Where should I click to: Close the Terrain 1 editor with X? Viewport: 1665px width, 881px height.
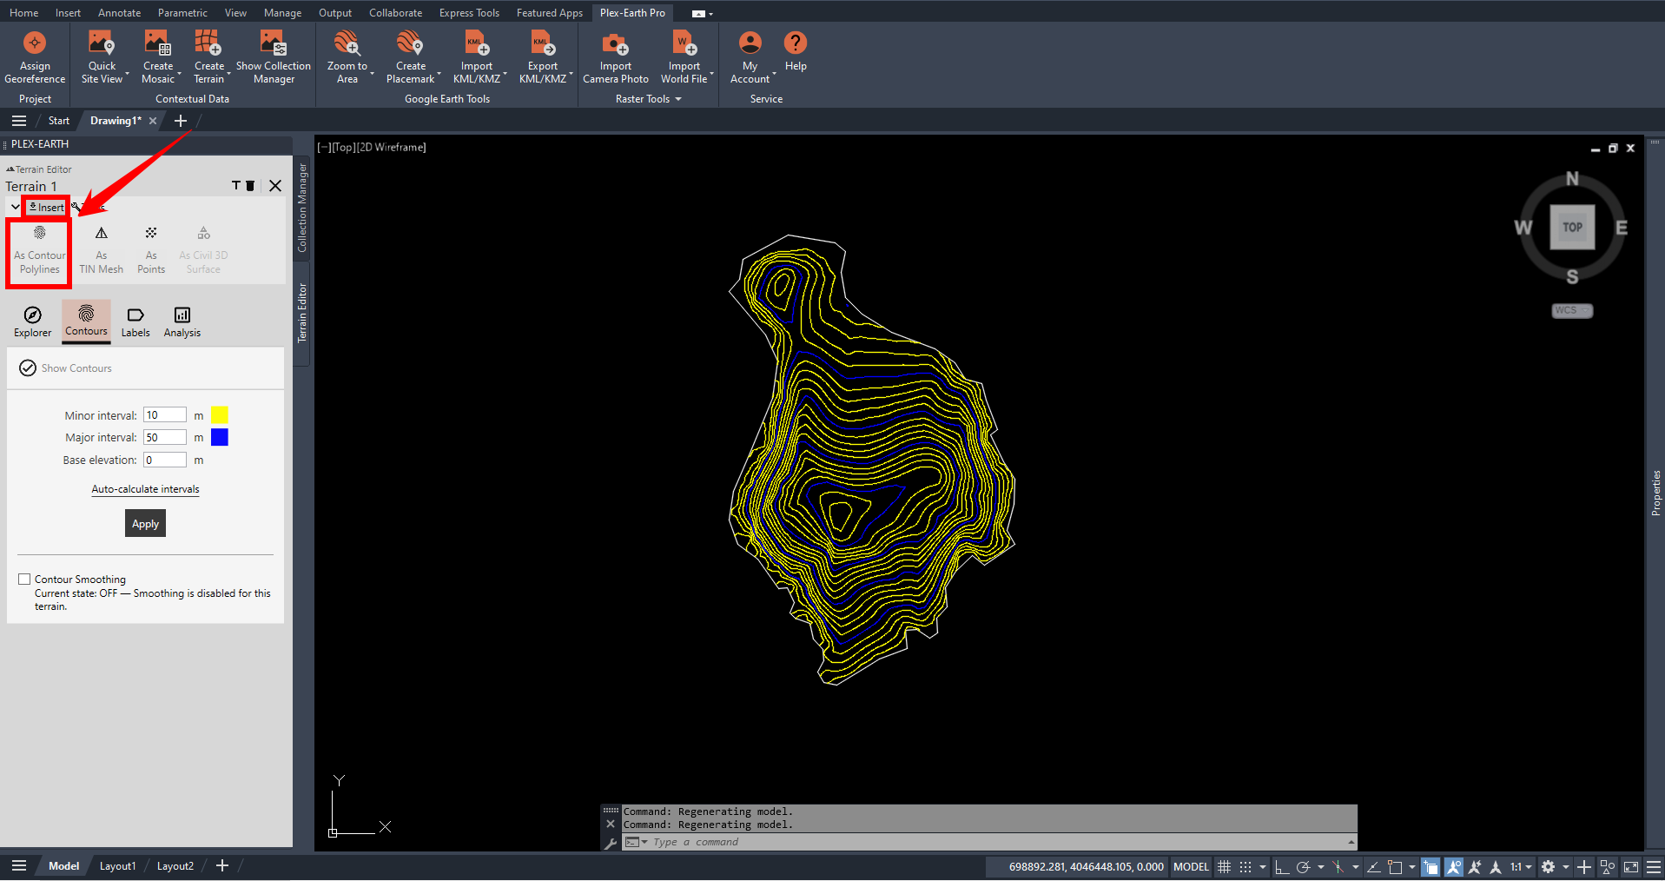pos(275,186)
